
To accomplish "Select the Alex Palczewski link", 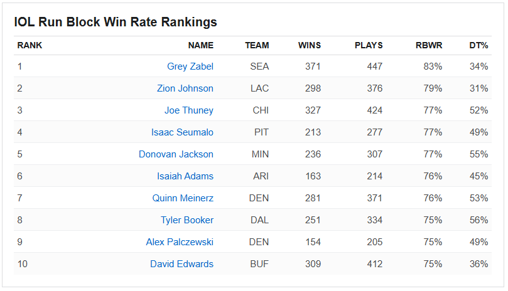I will [180, 242].
